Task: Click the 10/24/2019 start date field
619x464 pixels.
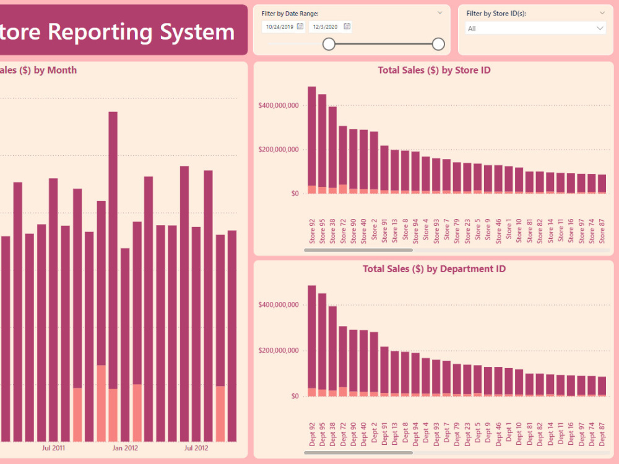Action: pyautogui.click(x=280, y=27)
